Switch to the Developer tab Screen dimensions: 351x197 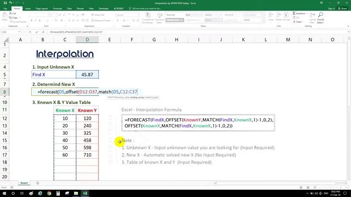[x=104, y=9]
